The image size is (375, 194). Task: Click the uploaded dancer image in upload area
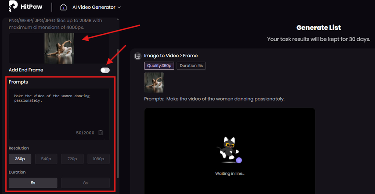(59, 48)
